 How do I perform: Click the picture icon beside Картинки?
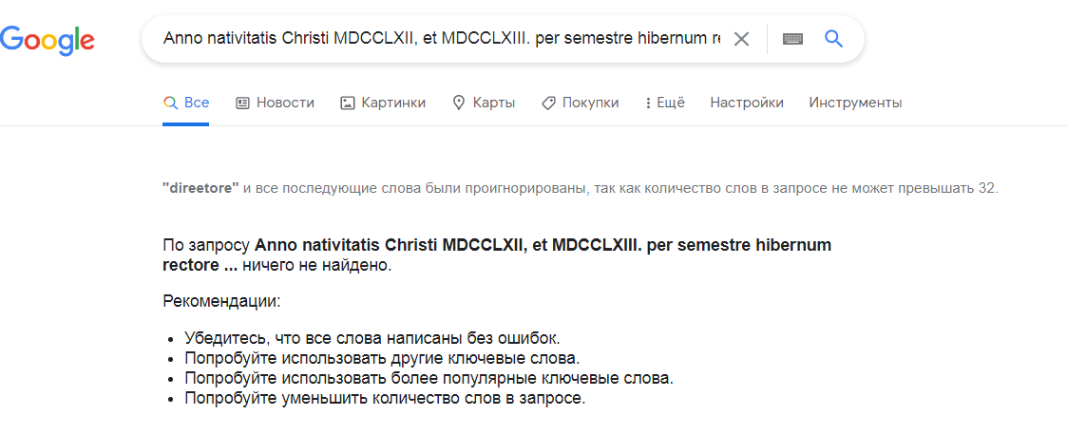(347, 103)
